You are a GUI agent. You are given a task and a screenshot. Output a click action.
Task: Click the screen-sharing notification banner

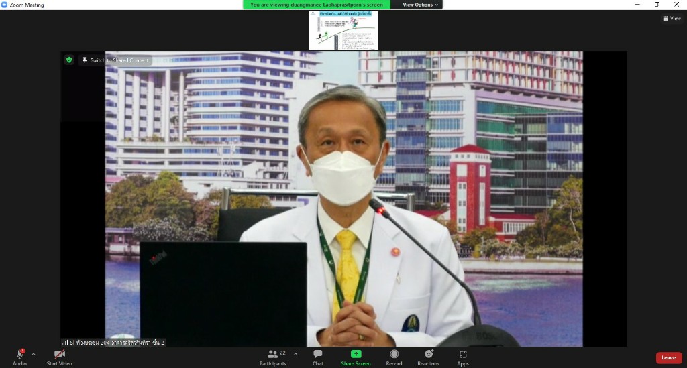coord(317,5)
